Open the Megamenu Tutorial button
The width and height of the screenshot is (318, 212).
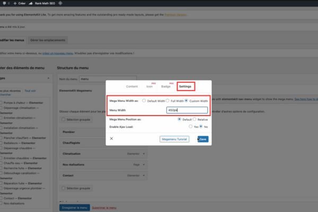coord(174,139)
